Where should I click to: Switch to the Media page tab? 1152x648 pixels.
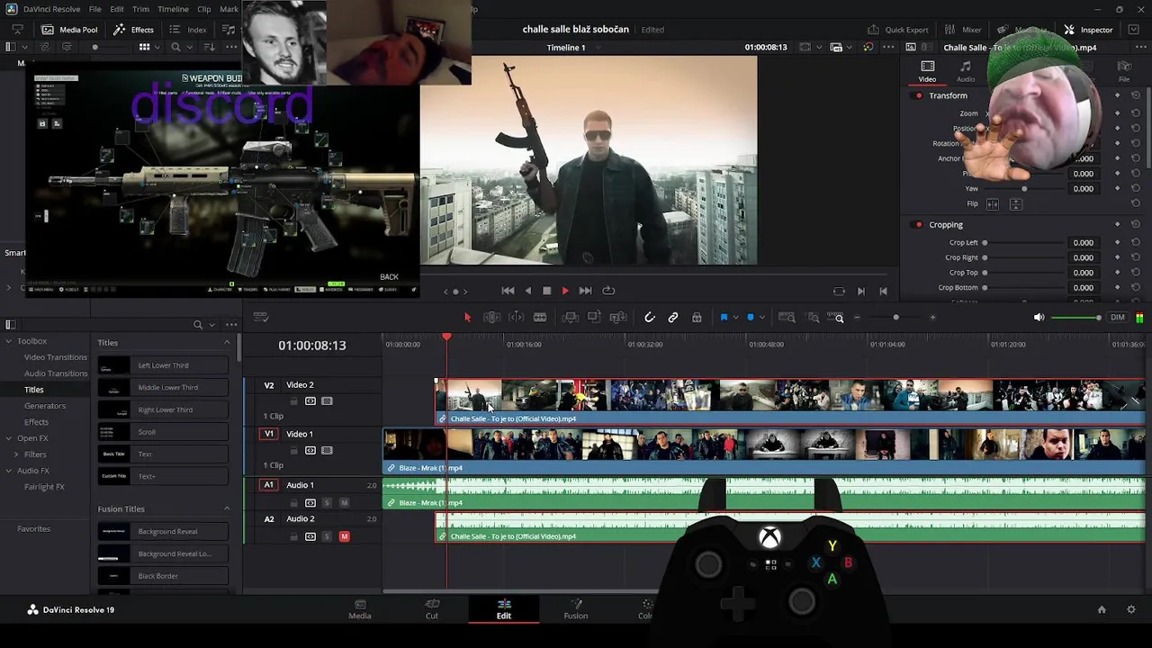[360, 609]
